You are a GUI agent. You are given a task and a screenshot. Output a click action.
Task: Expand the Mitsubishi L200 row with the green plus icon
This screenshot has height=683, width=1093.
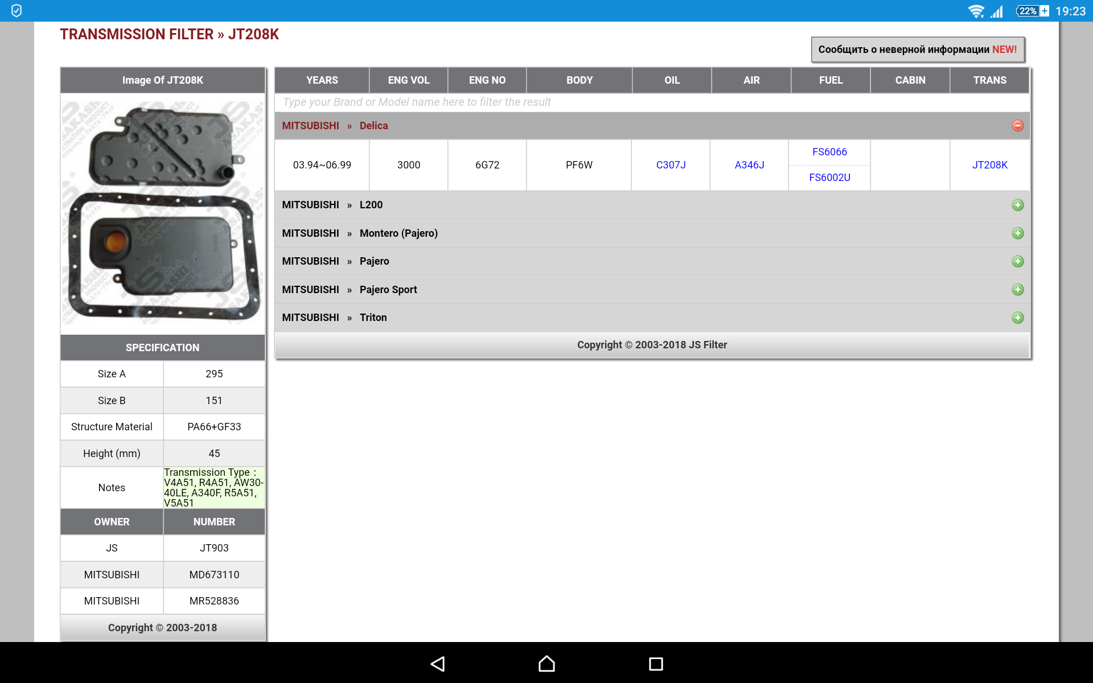coord(1017,205)
